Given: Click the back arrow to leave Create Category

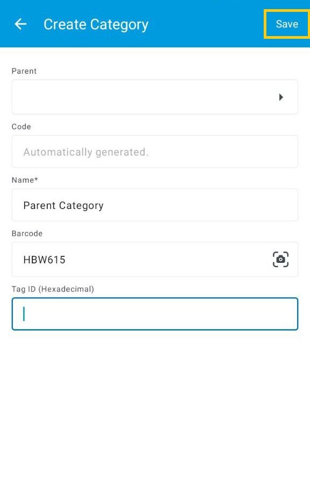Looking at the screenshot, I should (20, 24).
